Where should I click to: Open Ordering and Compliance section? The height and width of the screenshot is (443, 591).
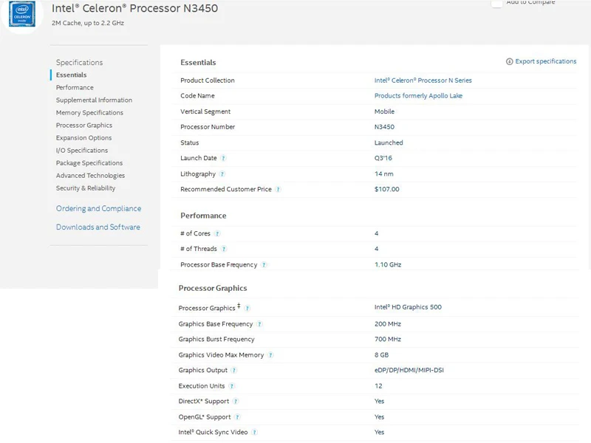[x=99, y=209]
